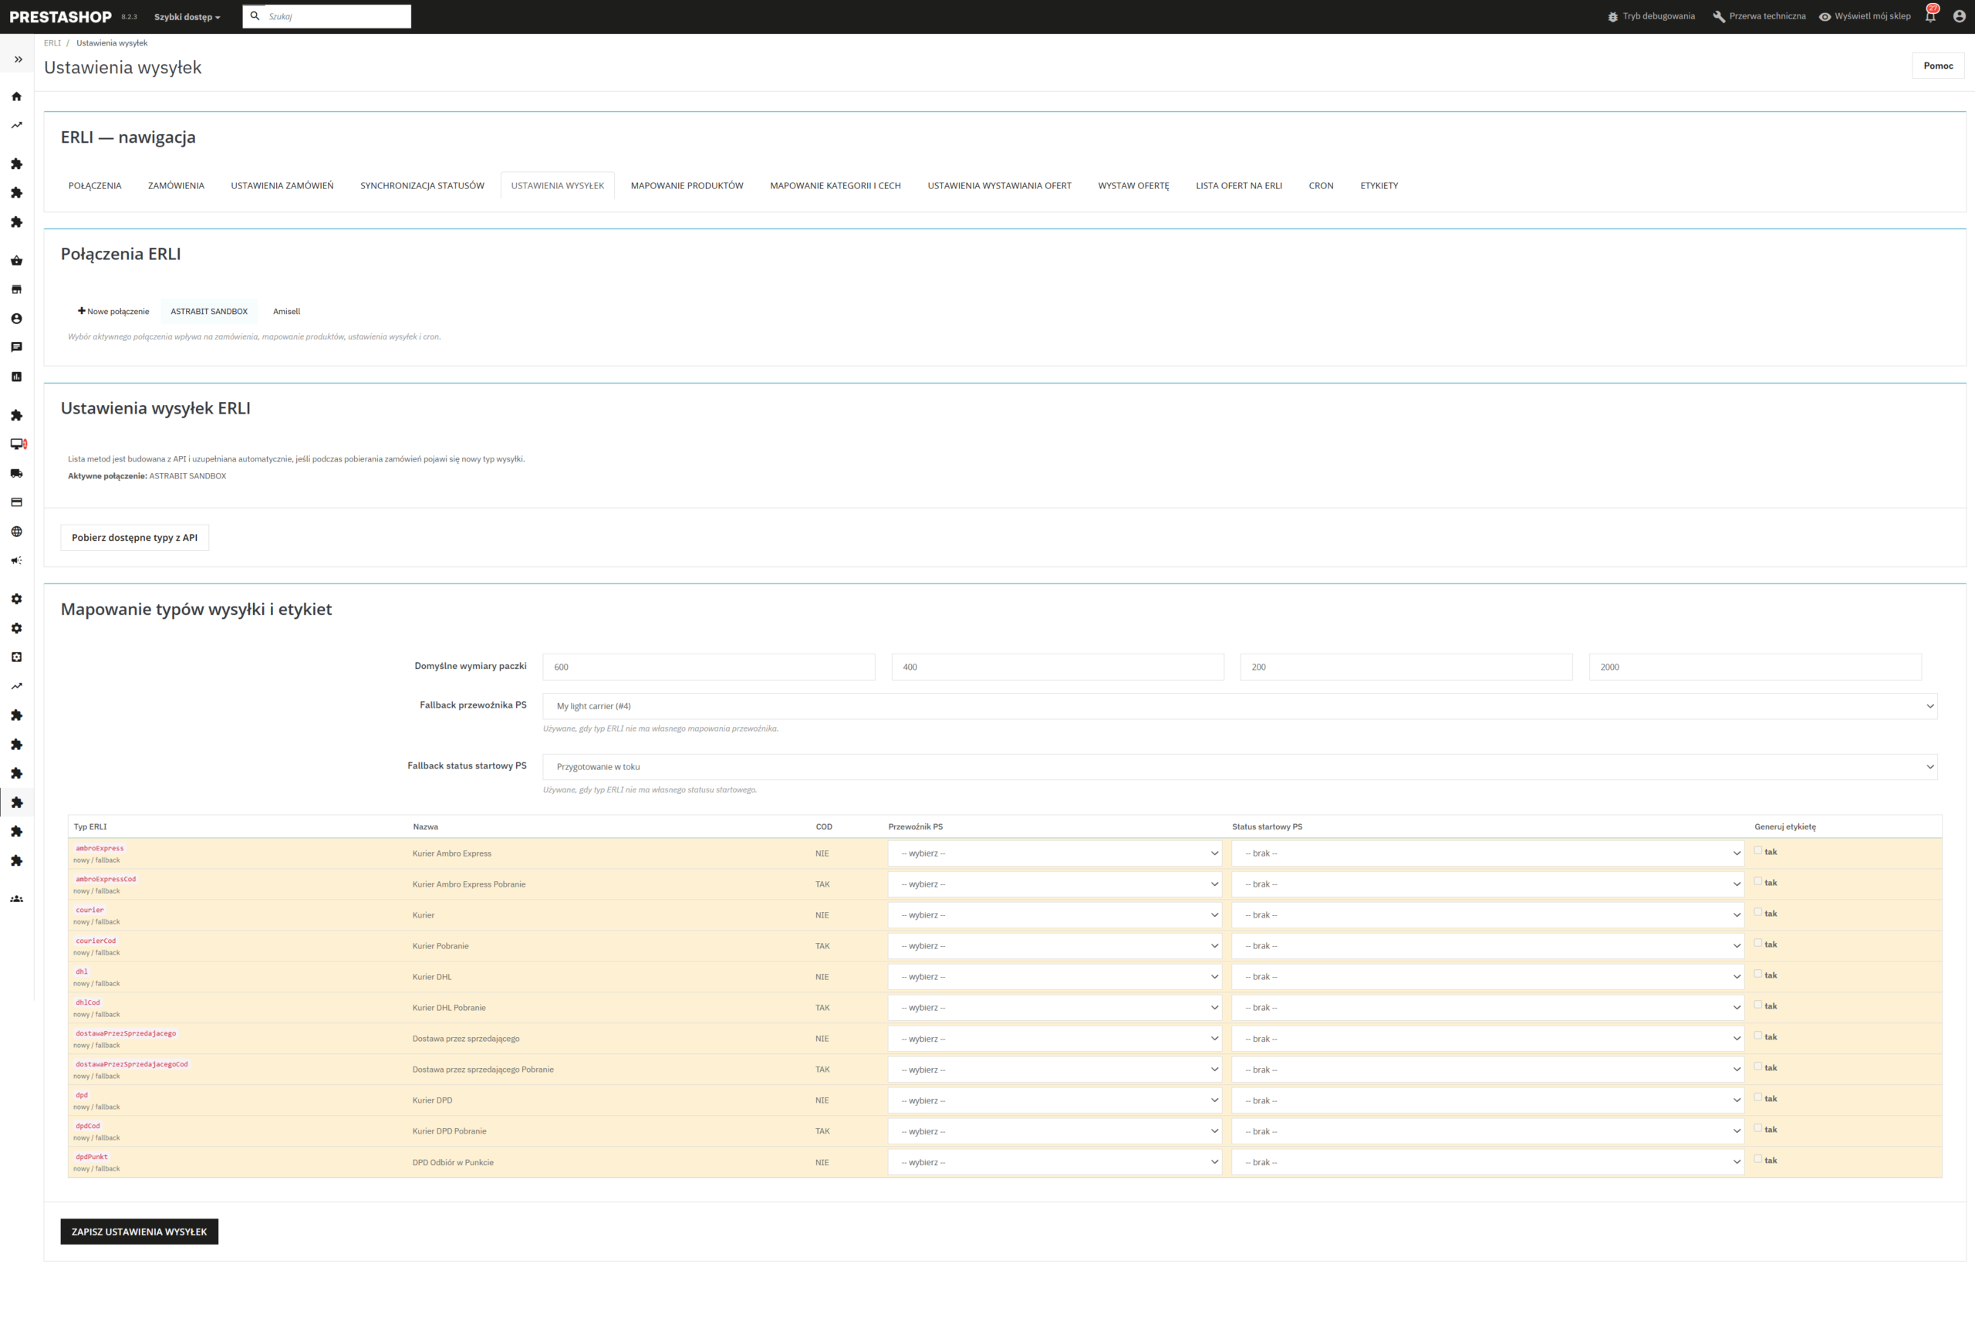Click the maintenance wrench icon
This screenshot has height=1318, width=1975.
coord(1719,17)
